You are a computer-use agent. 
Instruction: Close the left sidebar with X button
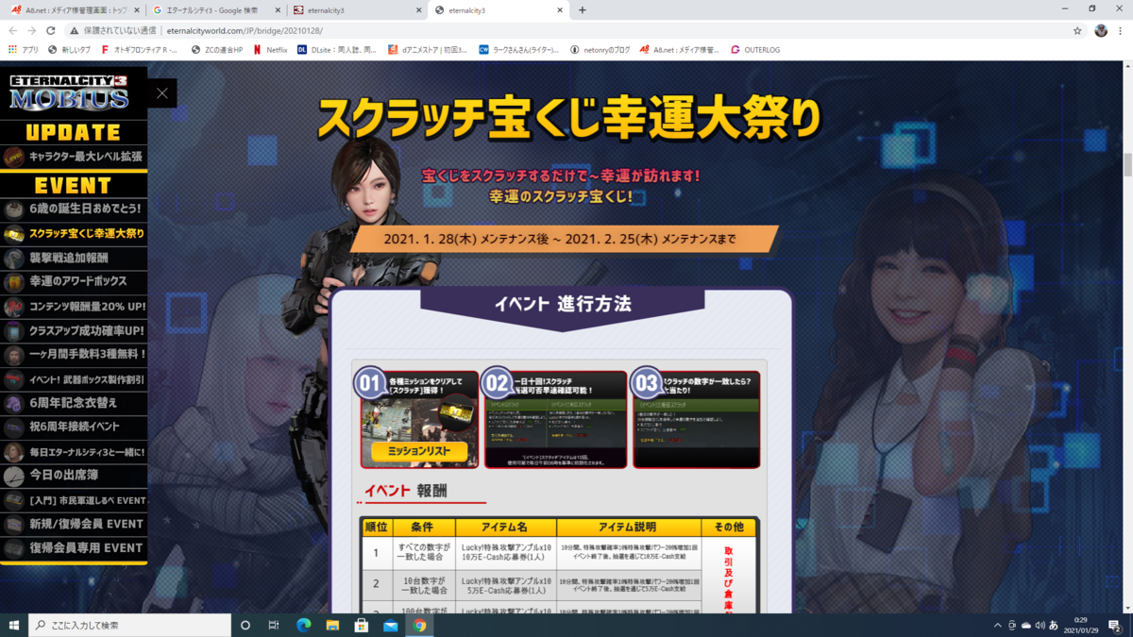162,93
